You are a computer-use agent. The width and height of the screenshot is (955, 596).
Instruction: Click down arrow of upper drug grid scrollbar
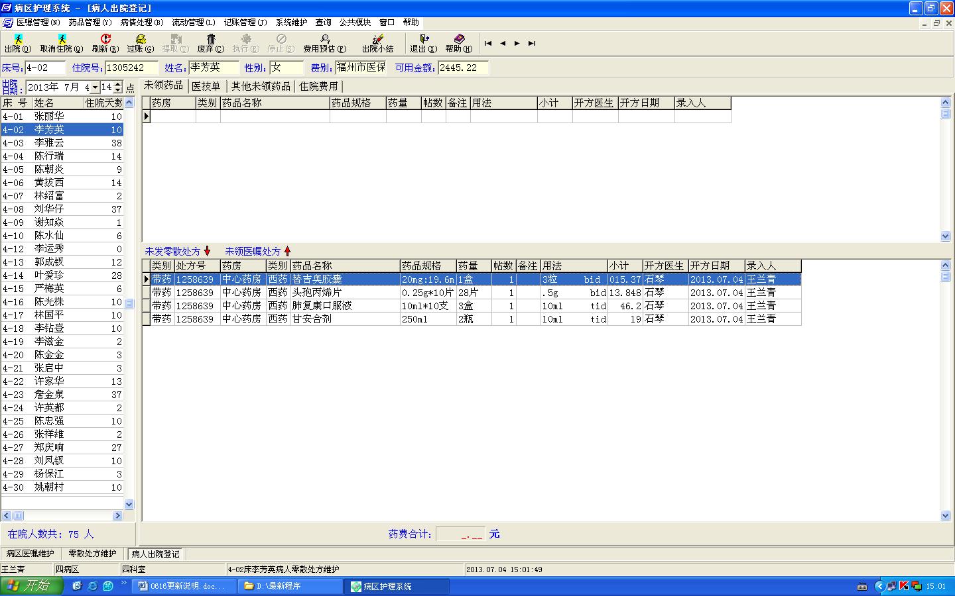tap(946, 236)
